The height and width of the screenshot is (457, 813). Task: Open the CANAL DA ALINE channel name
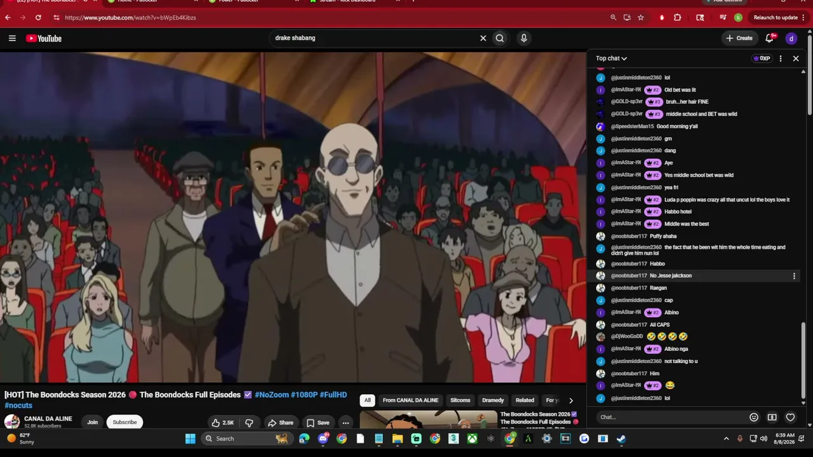(48, 419)
